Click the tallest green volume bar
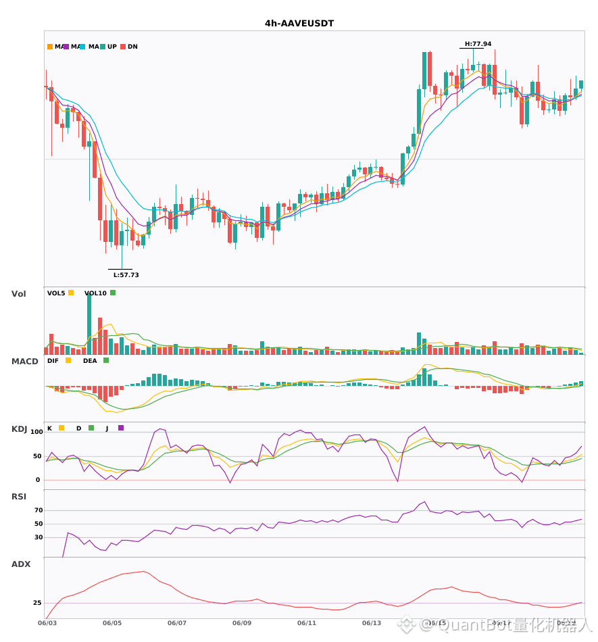This screenshot has height=642, width=598. point(89,324)
